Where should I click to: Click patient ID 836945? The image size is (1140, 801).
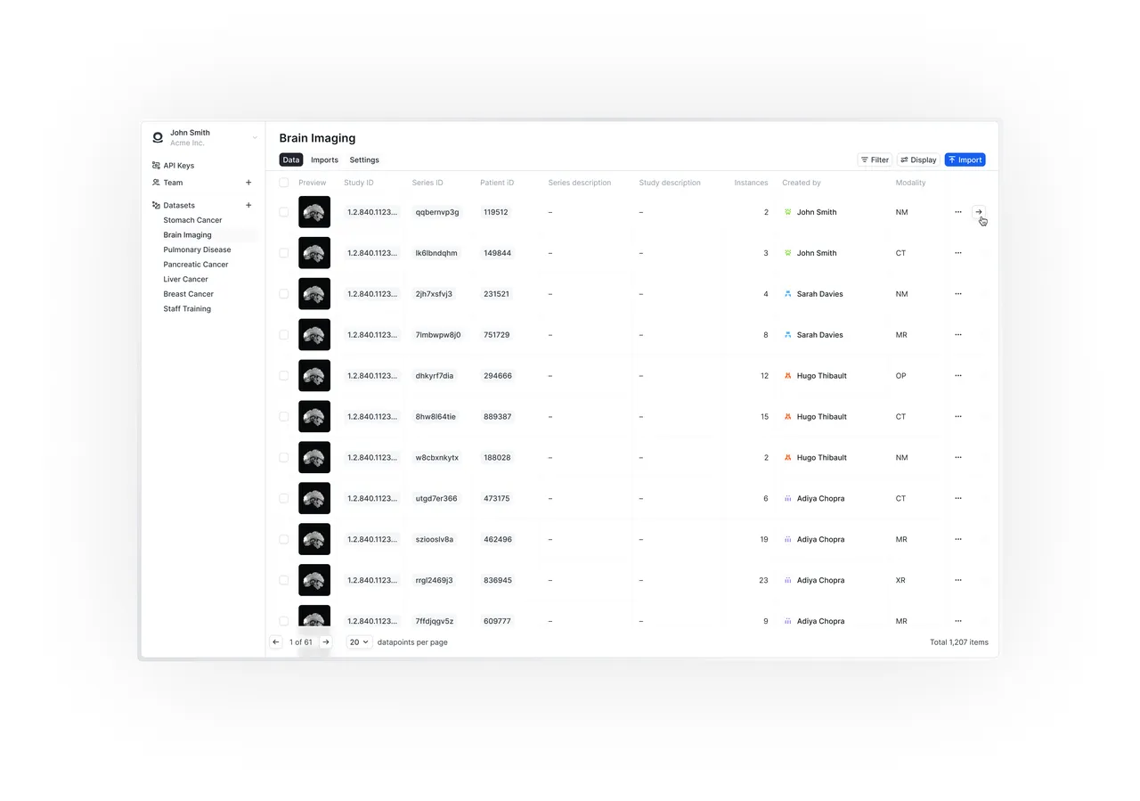(x=497, y=581)
